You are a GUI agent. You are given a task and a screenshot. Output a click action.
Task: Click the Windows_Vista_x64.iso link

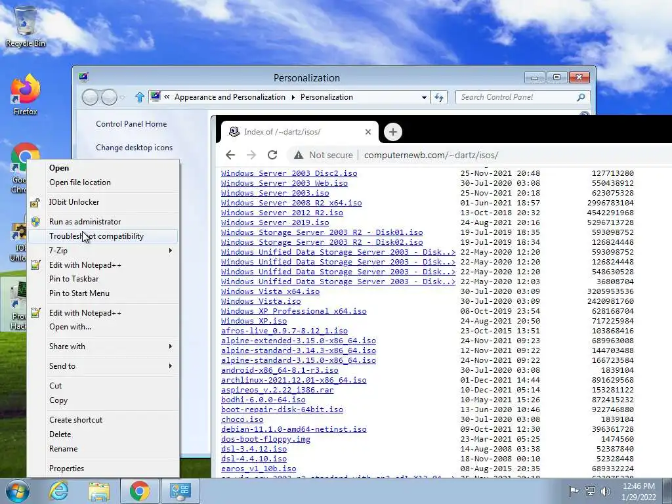[270, 291]
